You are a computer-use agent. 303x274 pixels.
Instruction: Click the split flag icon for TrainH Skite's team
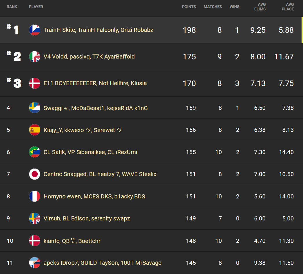tap(34, 30)
